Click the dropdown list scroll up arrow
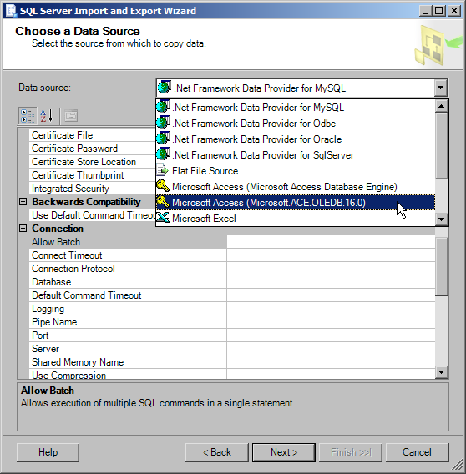 point(442,106)
